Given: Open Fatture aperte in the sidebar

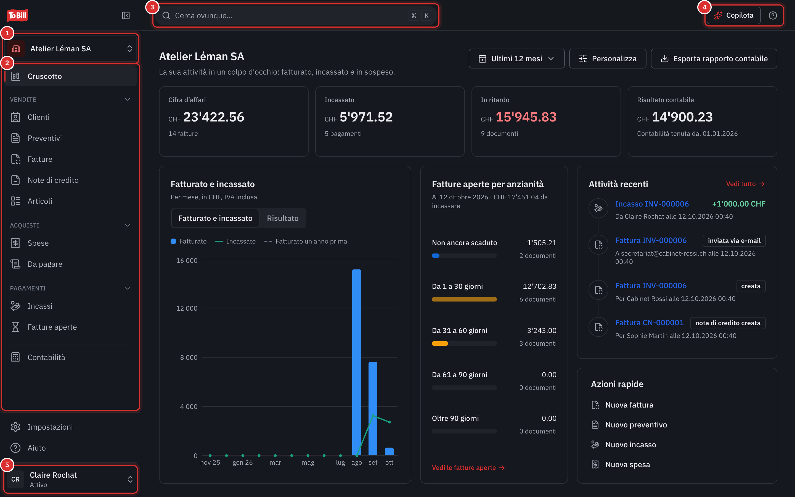Looking at the screenshot, I should pos(71,327).
